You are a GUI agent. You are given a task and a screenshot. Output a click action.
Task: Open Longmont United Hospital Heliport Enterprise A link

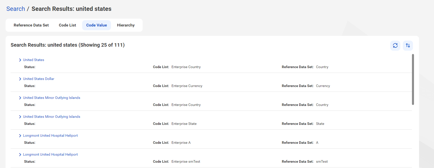pos(50,135)
